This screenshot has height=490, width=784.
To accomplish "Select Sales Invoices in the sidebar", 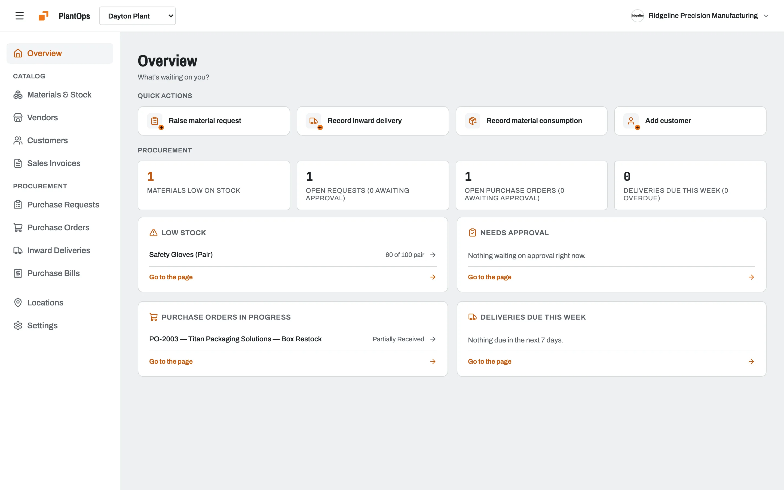I will click(x=60, y=163).
